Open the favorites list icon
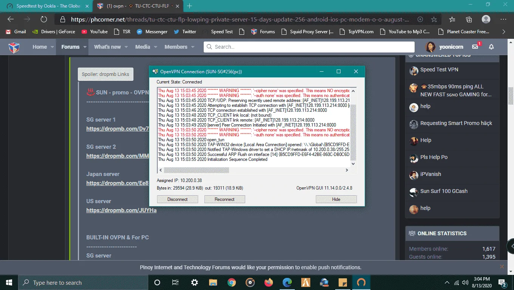Screen dimensions: 514x290 [452, 19]
